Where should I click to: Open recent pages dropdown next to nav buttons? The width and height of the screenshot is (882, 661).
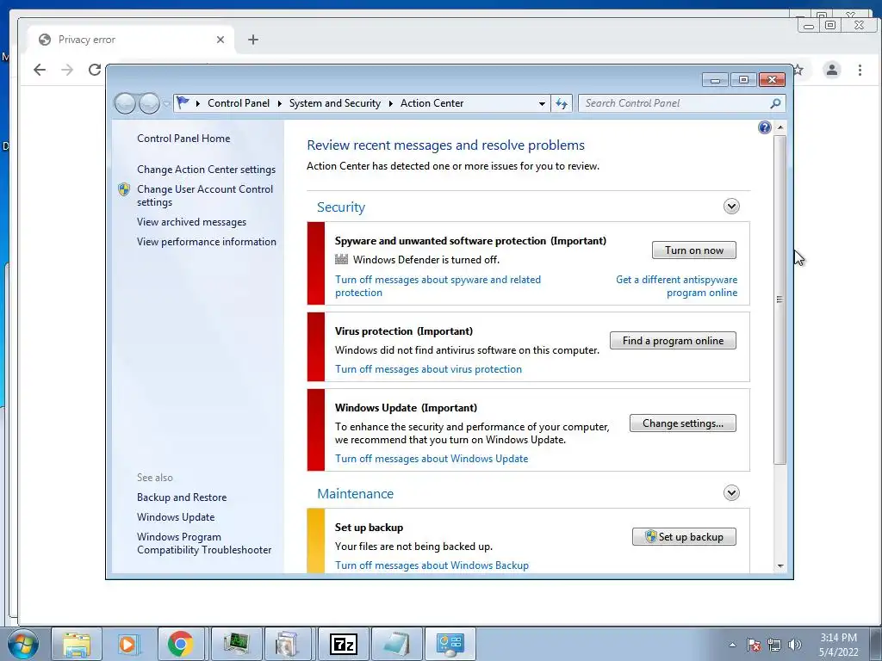coord(166,104)
